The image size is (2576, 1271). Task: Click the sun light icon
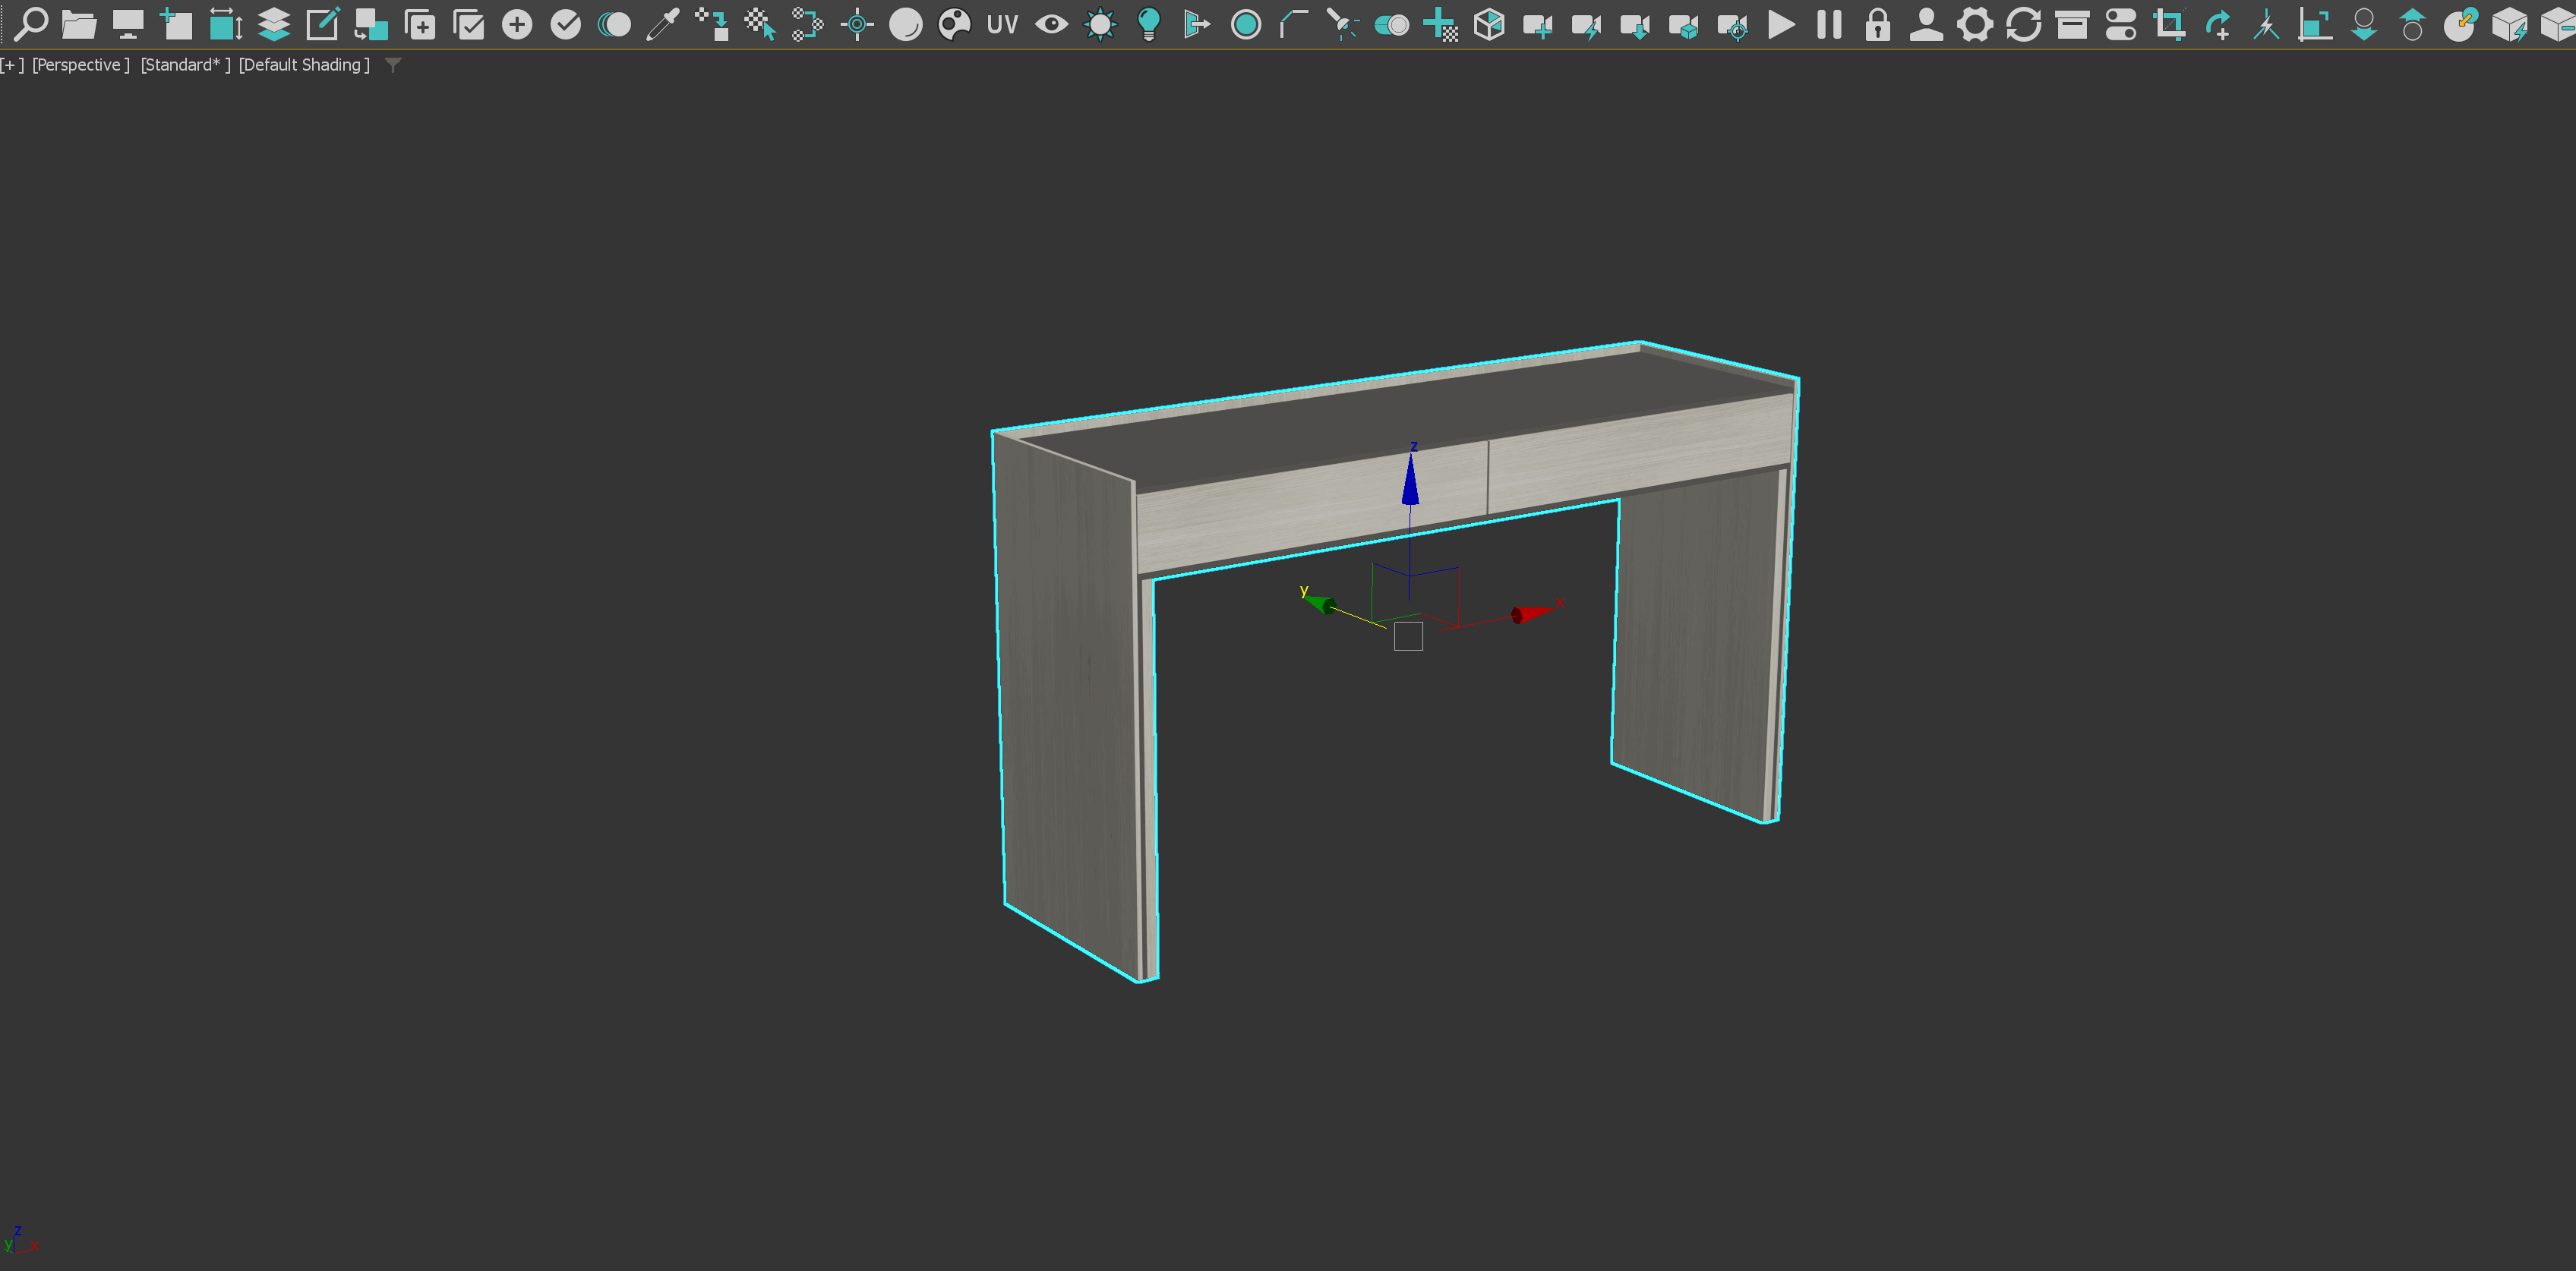tap(1100, 24)
